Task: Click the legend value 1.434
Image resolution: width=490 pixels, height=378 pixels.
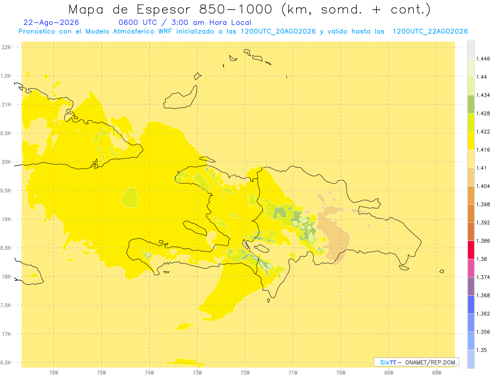Action: pos(483,95)
